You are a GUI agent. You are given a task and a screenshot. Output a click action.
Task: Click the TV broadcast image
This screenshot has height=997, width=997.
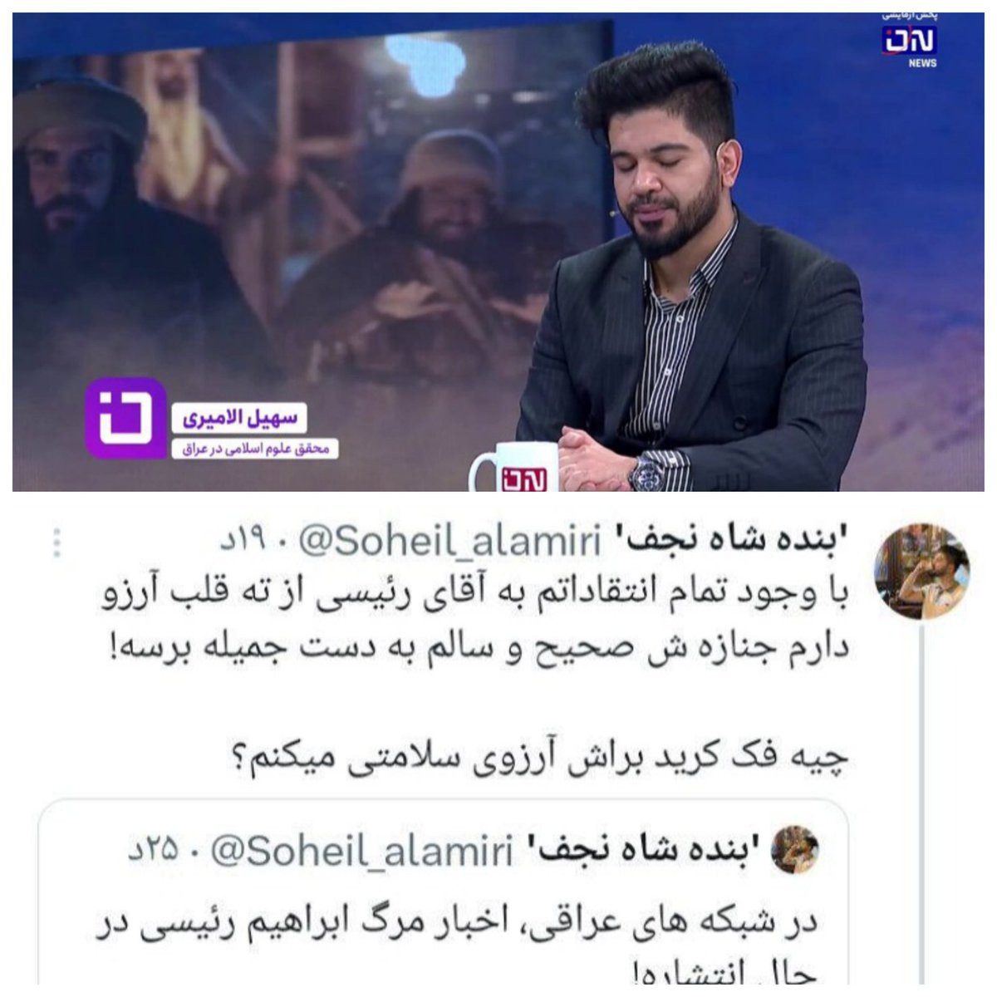click(498, 253)
